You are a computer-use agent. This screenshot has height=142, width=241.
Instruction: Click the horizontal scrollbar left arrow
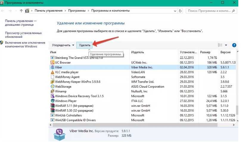pos(51,125)
